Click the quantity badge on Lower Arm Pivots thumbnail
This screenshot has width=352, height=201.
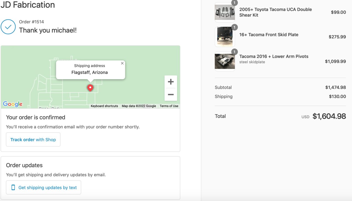234,52
